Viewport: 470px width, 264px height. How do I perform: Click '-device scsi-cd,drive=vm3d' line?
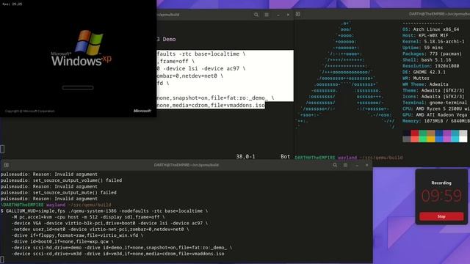pyautogui.click(x=117, y=254)
